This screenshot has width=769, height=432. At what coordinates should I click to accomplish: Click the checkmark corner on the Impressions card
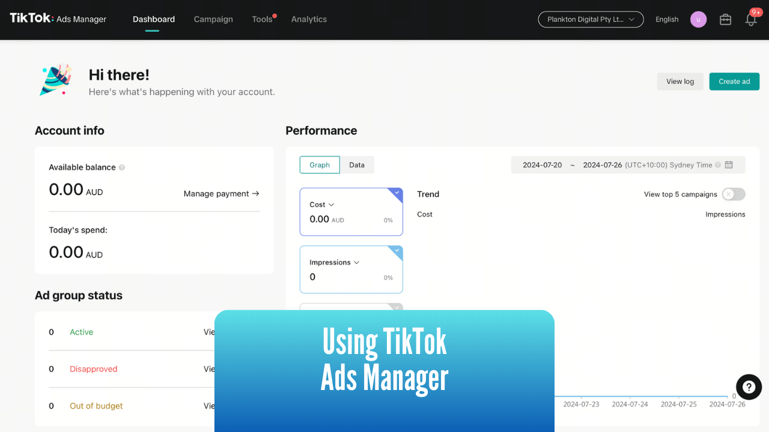(397, 251)
